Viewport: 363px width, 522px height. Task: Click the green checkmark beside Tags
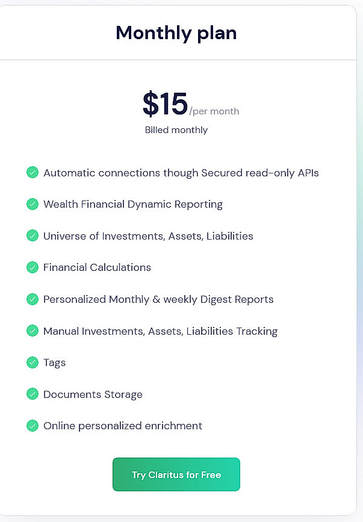(33, 362)
